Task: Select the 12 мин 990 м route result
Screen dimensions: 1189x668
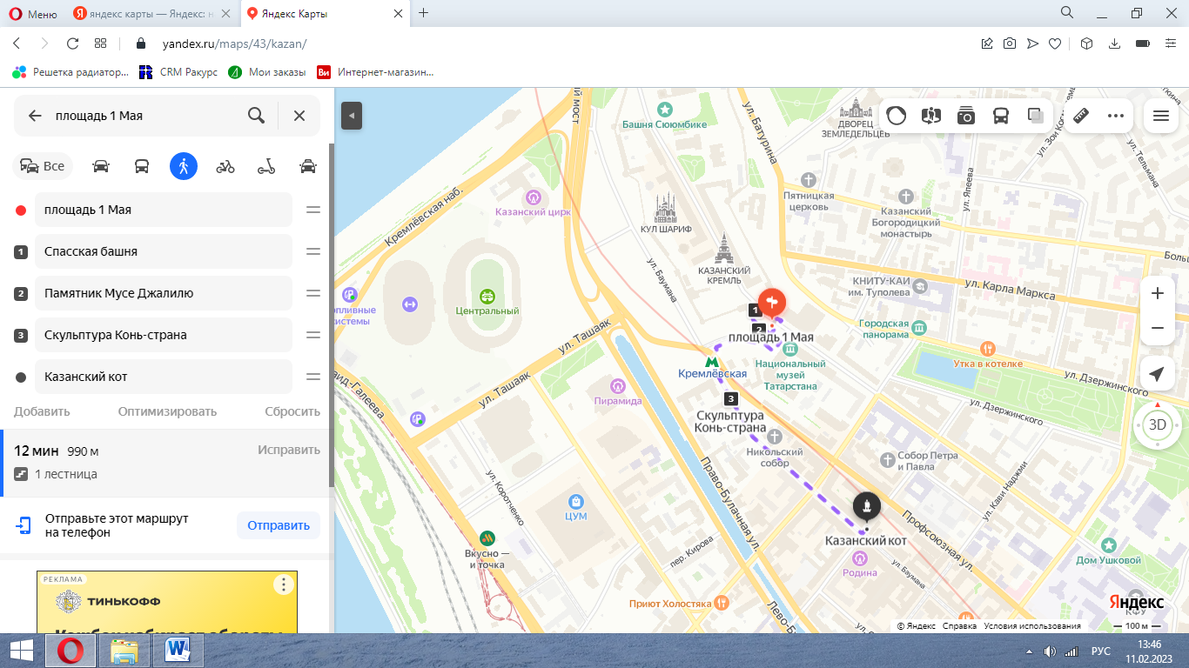Action: click(x=165, y=463)
